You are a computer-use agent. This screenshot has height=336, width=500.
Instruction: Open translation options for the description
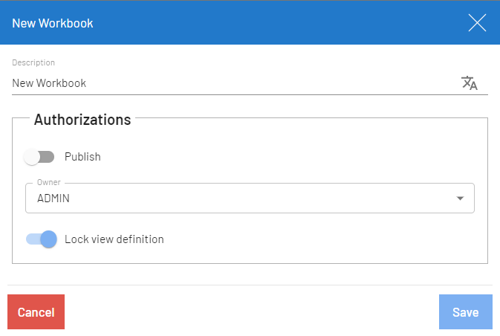point(470,83)
